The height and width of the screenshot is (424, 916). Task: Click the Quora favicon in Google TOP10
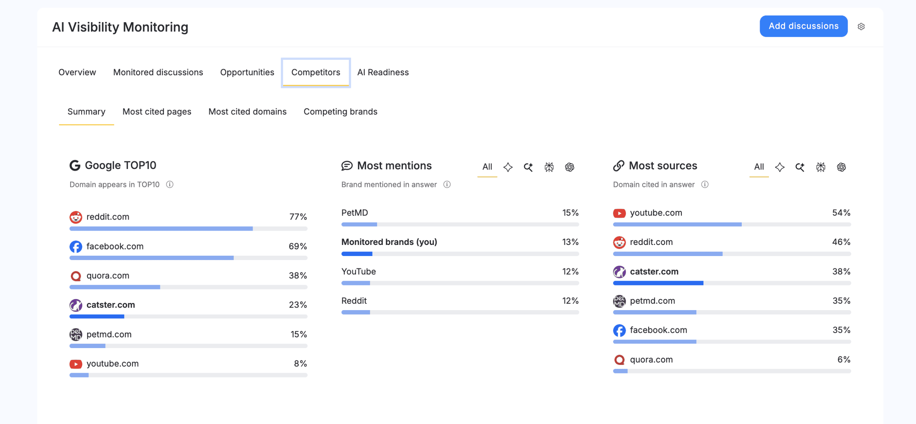(x=76, y=276)
